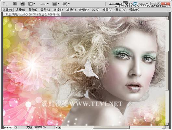The image size is (172, 130).
Task: Open the 视图(V) menu
Action: 107,10
